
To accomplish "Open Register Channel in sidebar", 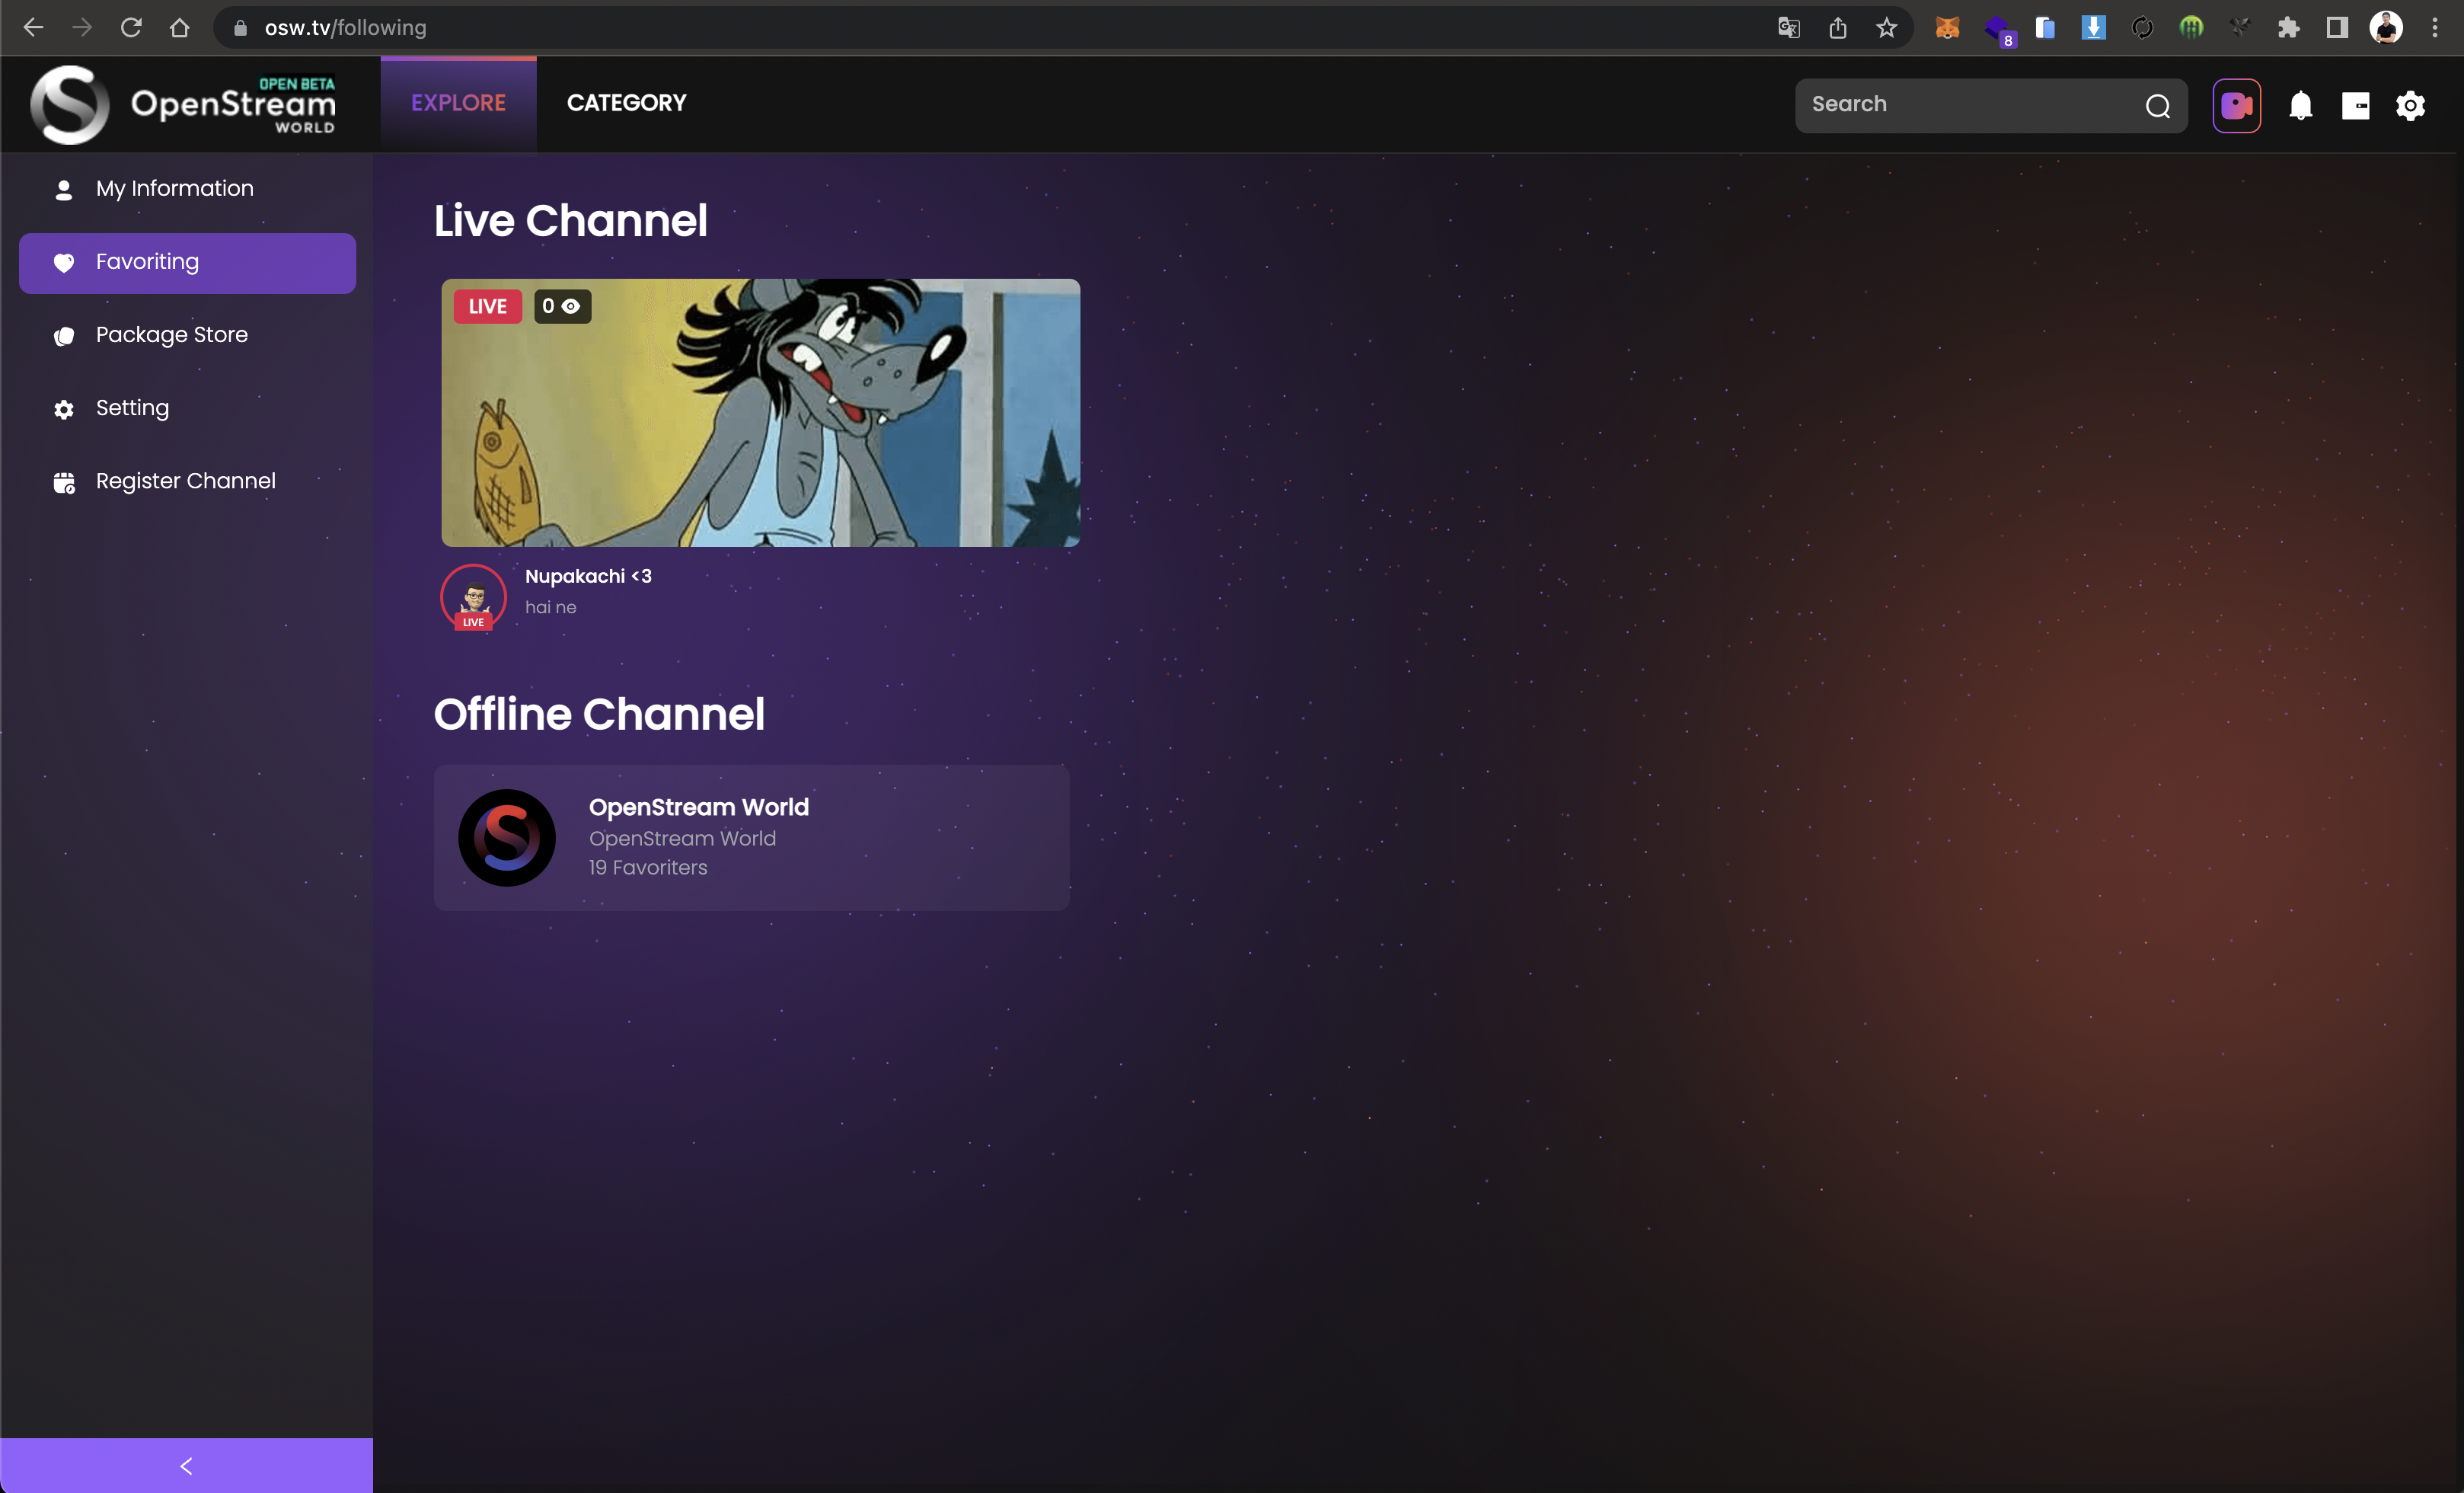I will (187, 481).
